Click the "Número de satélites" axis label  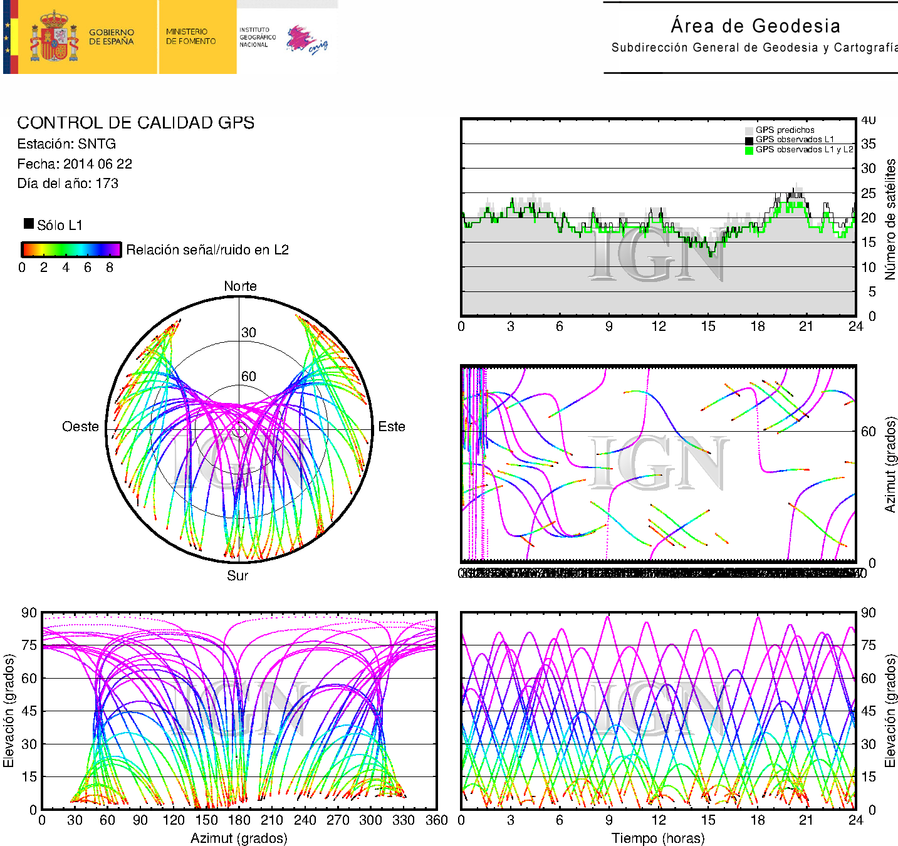click(890, 219)
